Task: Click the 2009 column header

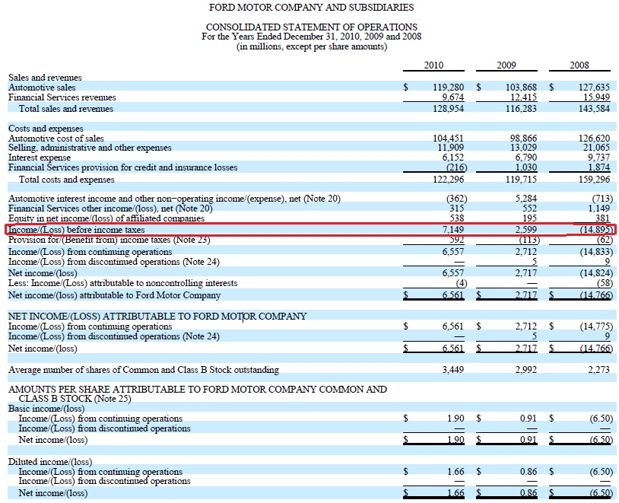Action: (x=506, y=65)
